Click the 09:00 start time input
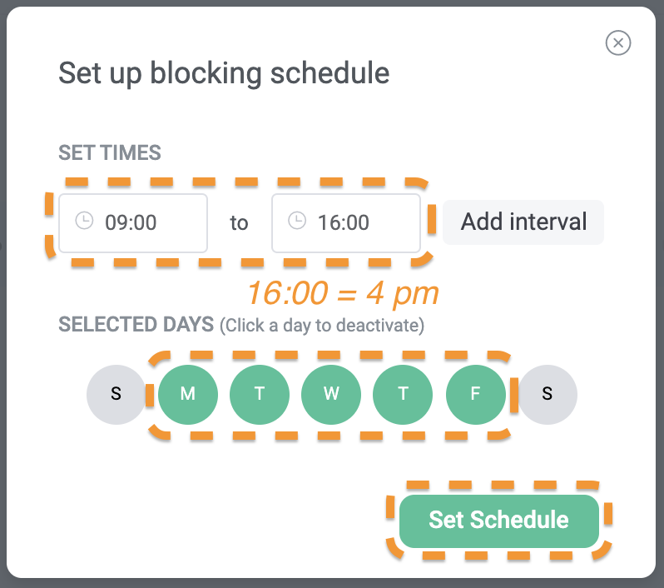 pyautogui.click(x=141, y=222)
